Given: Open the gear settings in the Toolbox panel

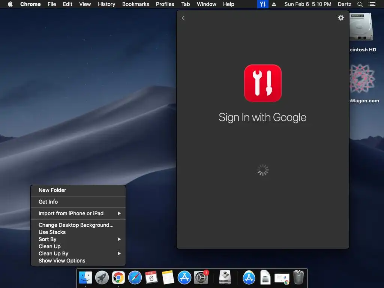Looking at the screenshot, I should coord(340,18).
